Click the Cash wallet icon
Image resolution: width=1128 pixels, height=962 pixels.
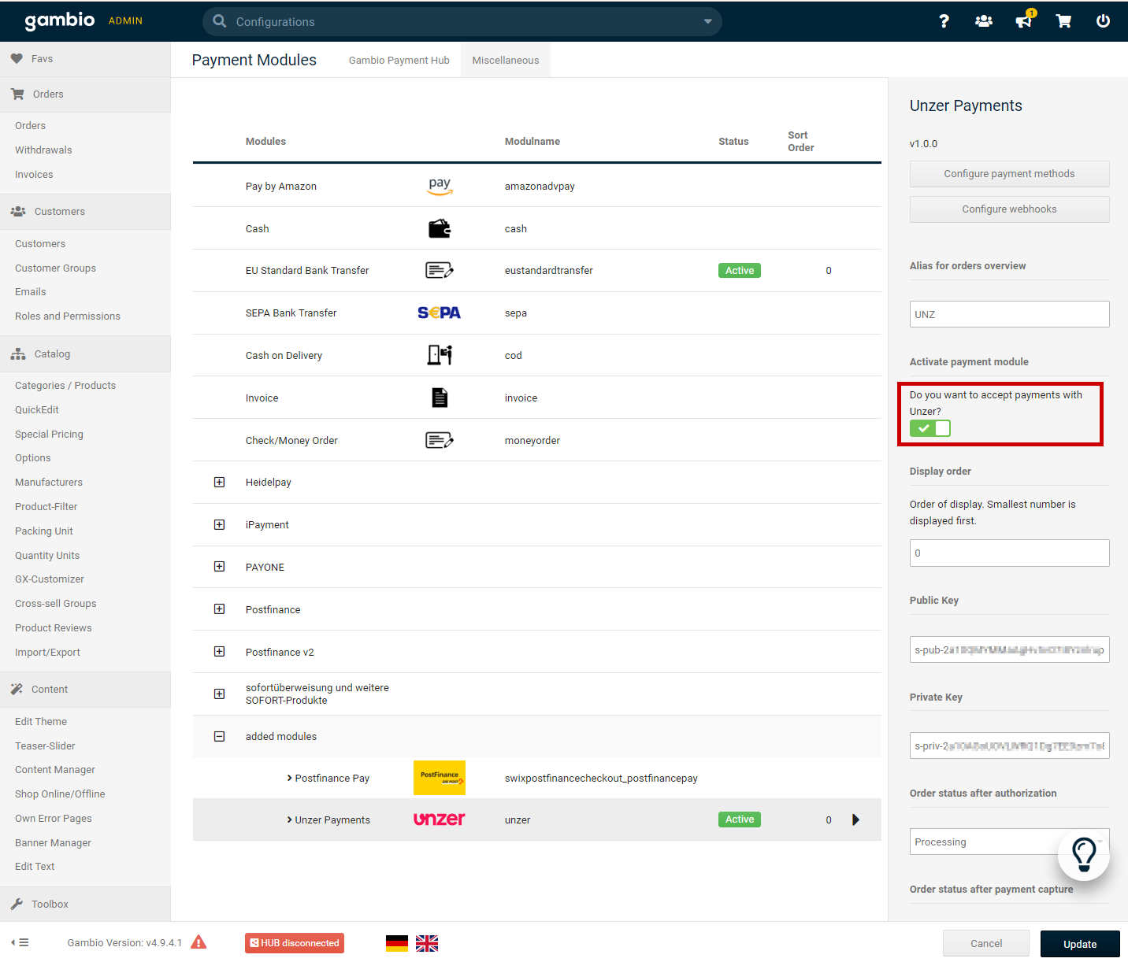pos(440,228)
